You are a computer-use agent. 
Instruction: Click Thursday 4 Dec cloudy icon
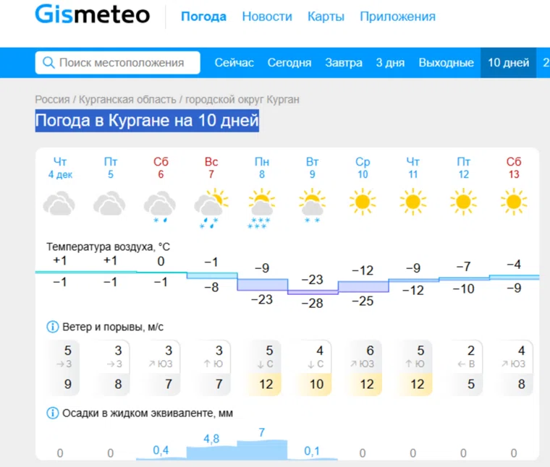(59, 203)
